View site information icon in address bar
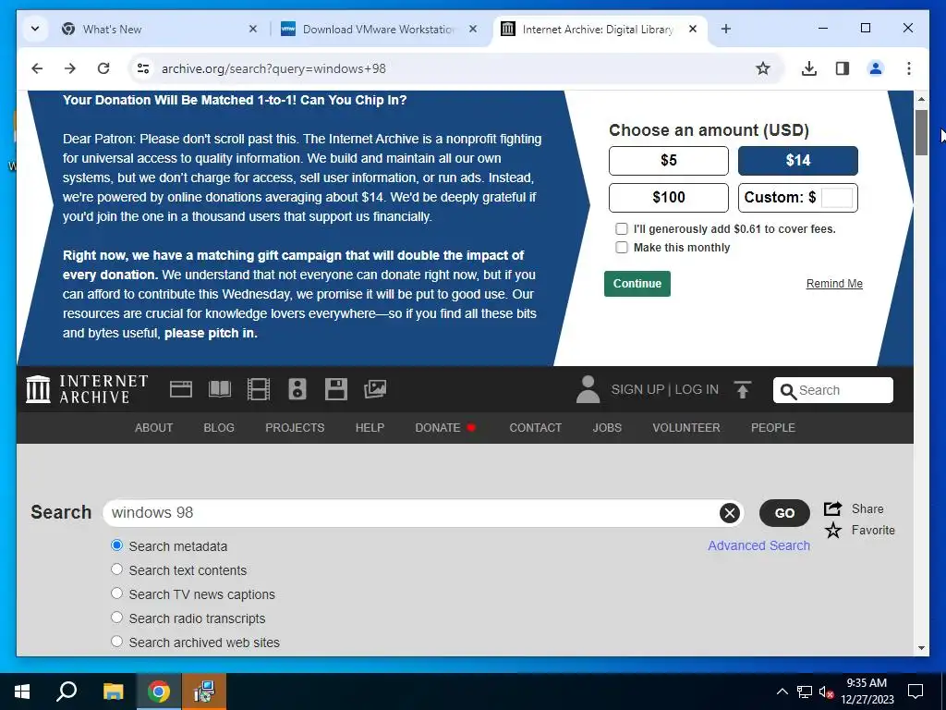The height and width of the screenshot is (710, 946). 143,68
